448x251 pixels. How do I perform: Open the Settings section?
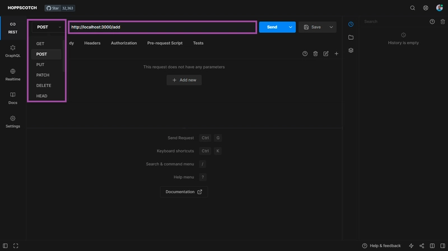coord(13,122)
